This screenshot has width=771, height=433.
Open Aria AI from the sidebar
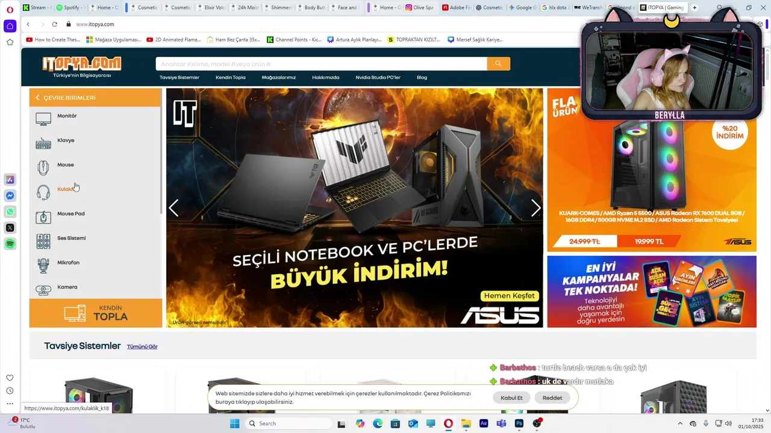point(10,180)
